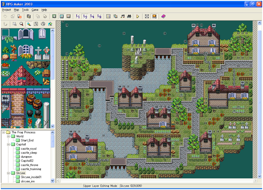
Task: Select the castle_sleep map
Action: (x=29, y=153)
